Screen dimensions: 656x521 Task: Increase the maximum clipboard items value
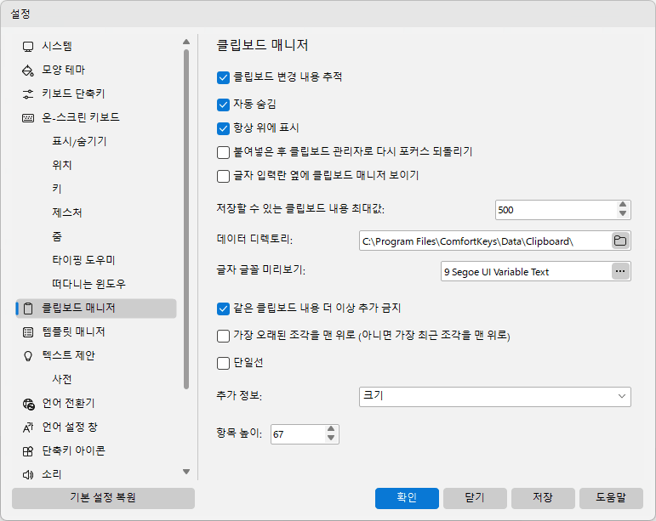623,205
